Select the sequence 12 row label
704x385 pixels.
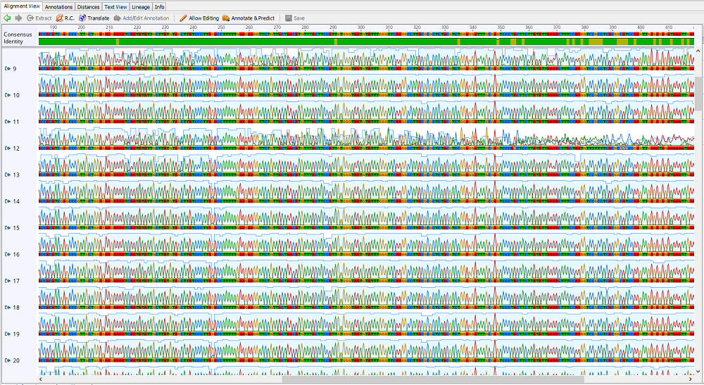15,149
